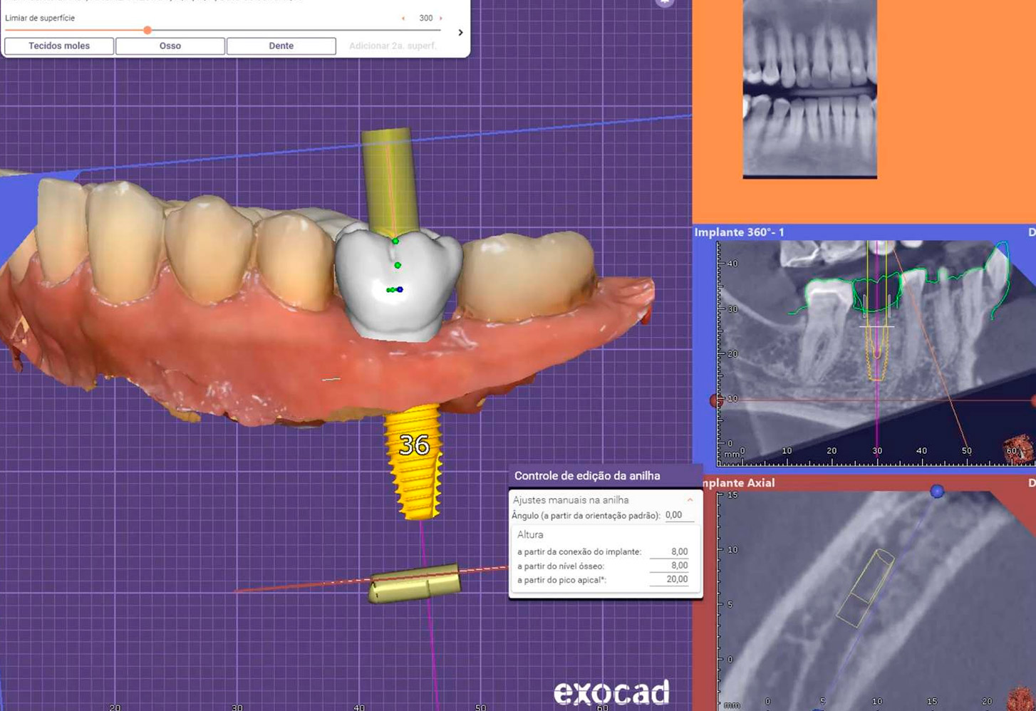Click the blue control point on crown
Viewport: 1036px width, 711px height.
(x=400, y=289)
